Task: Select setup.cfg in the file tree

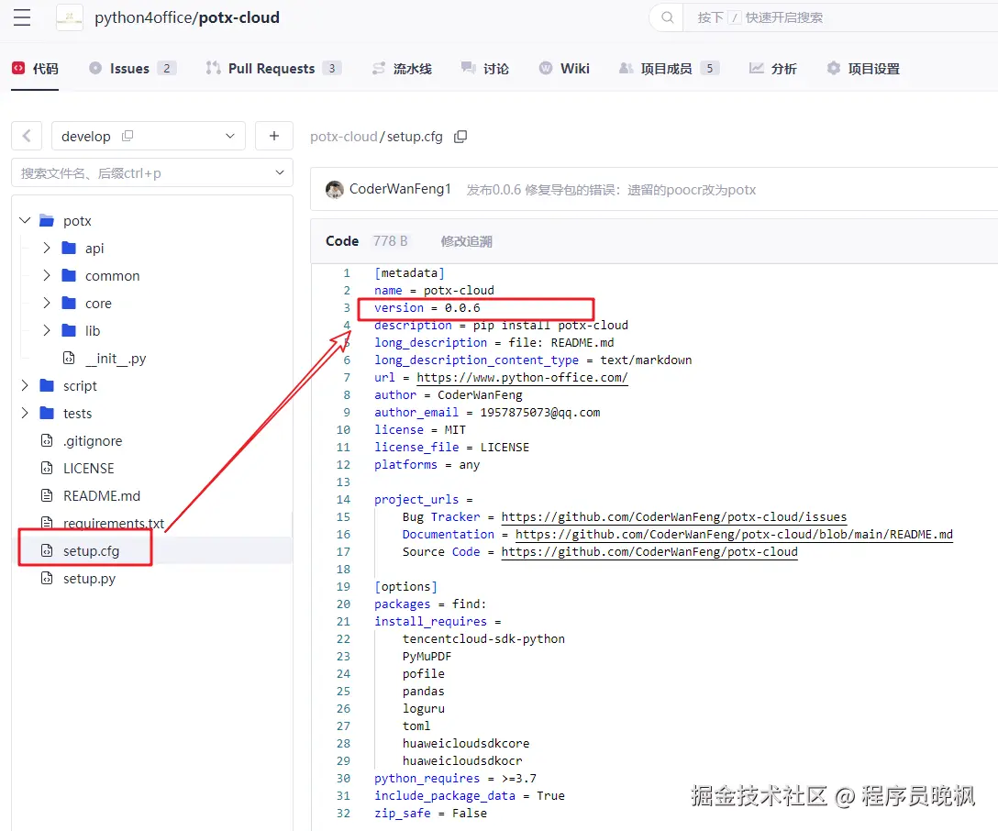Action: tap(91, 550)
